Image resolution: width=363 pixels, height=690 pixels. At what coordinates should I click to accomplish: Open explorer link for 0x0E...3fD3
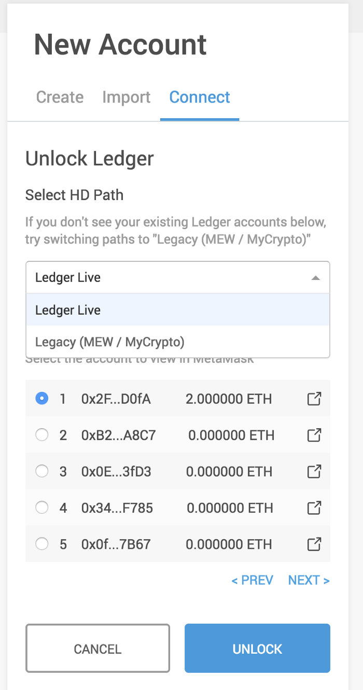pos(314,471)
